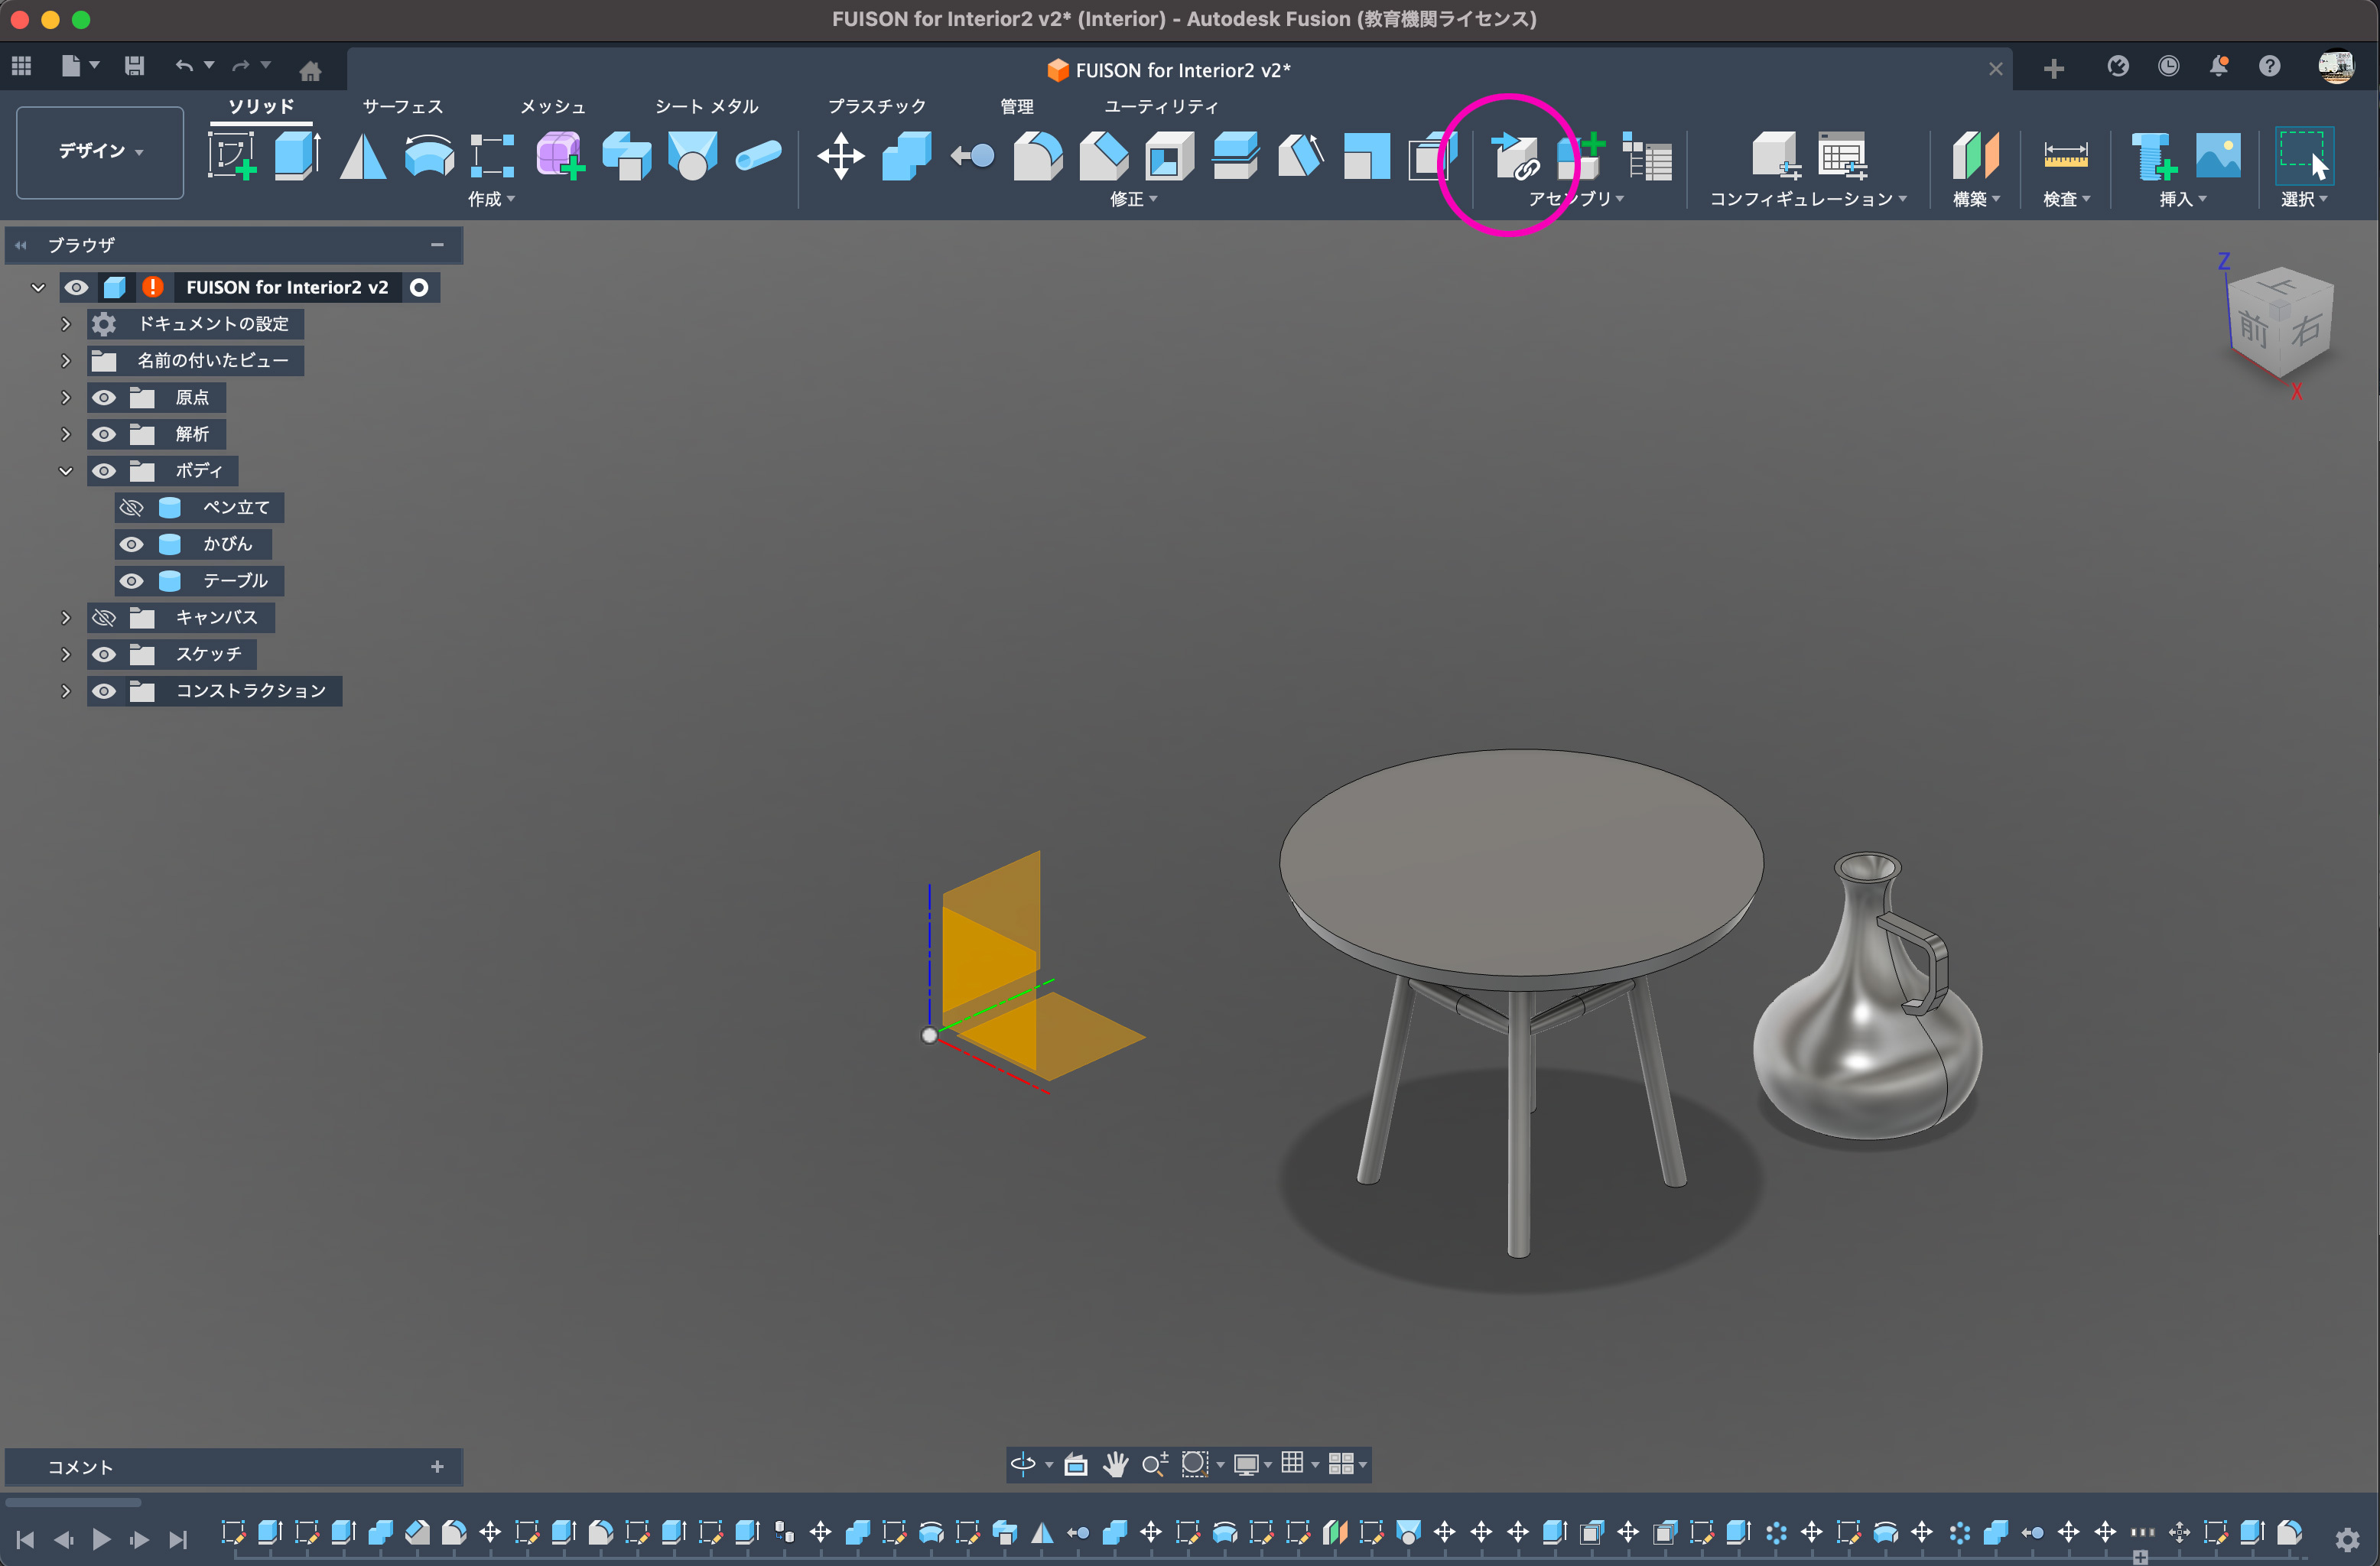Open the 作成 menu
The image size is (2380, 1566).
pos(491,199)
